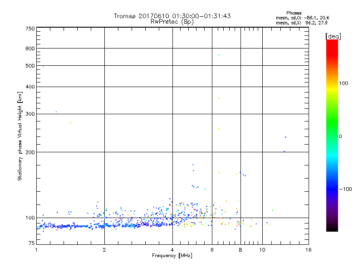Click the cyan data point above 500 km
The image size is (363, 272).
click(219, 55)
